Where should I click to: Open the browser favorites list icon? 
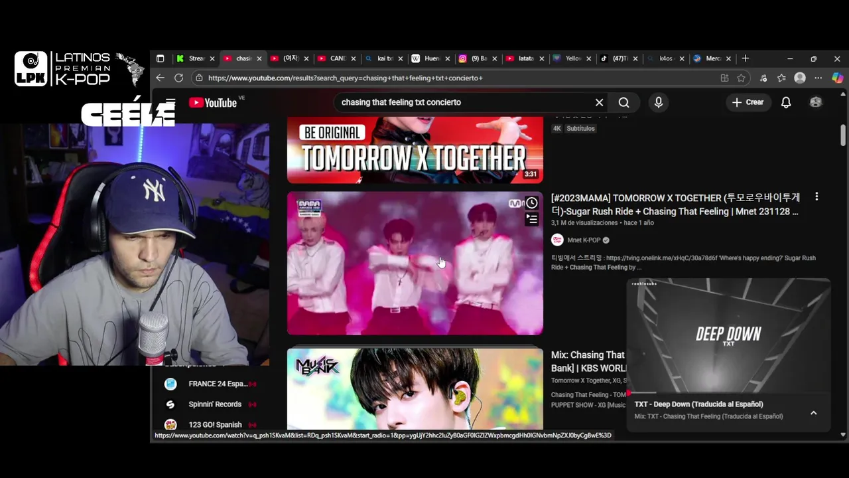click(781, 78)
